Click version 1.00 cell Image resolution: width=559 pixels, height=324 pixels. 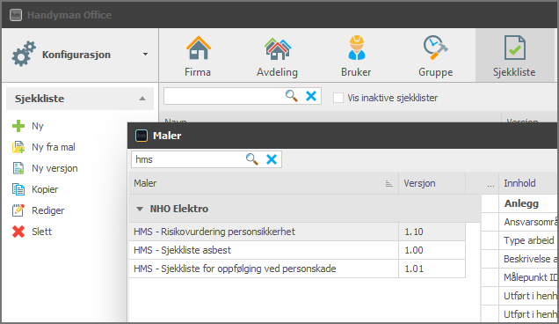(x=432, y=250)
